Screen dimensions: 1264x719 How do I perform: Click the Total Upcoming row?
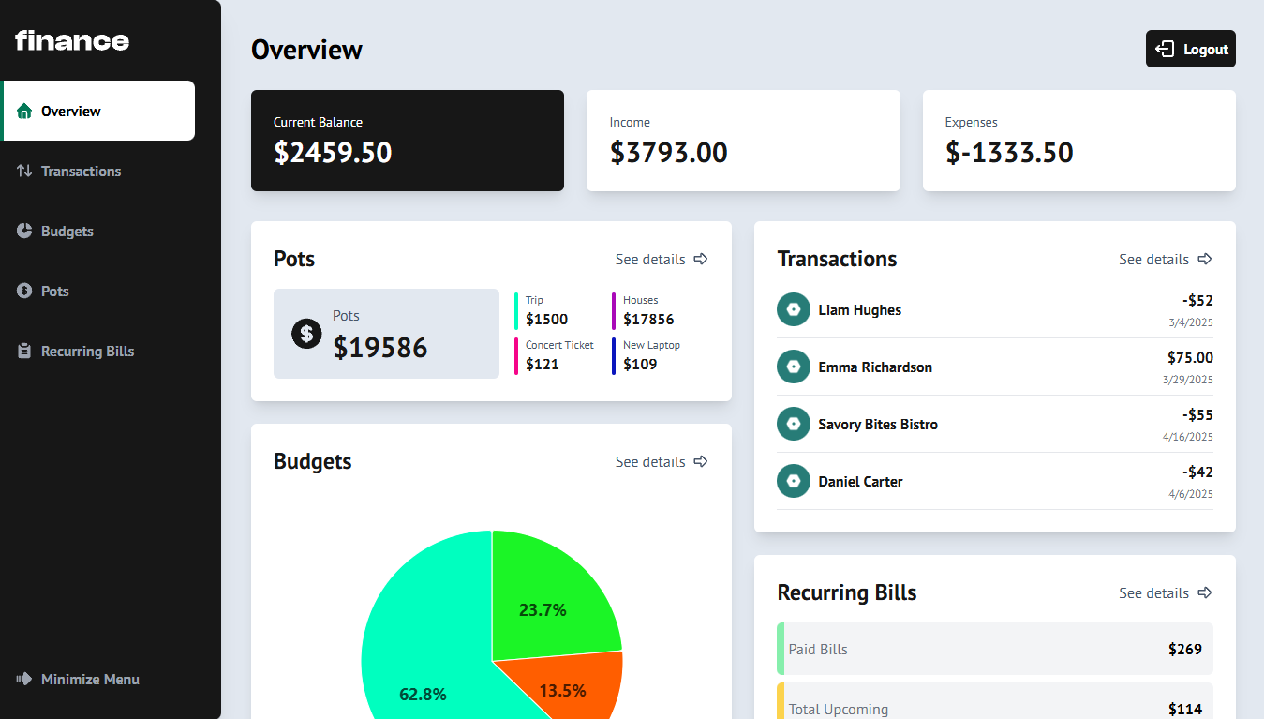[995, 703]
